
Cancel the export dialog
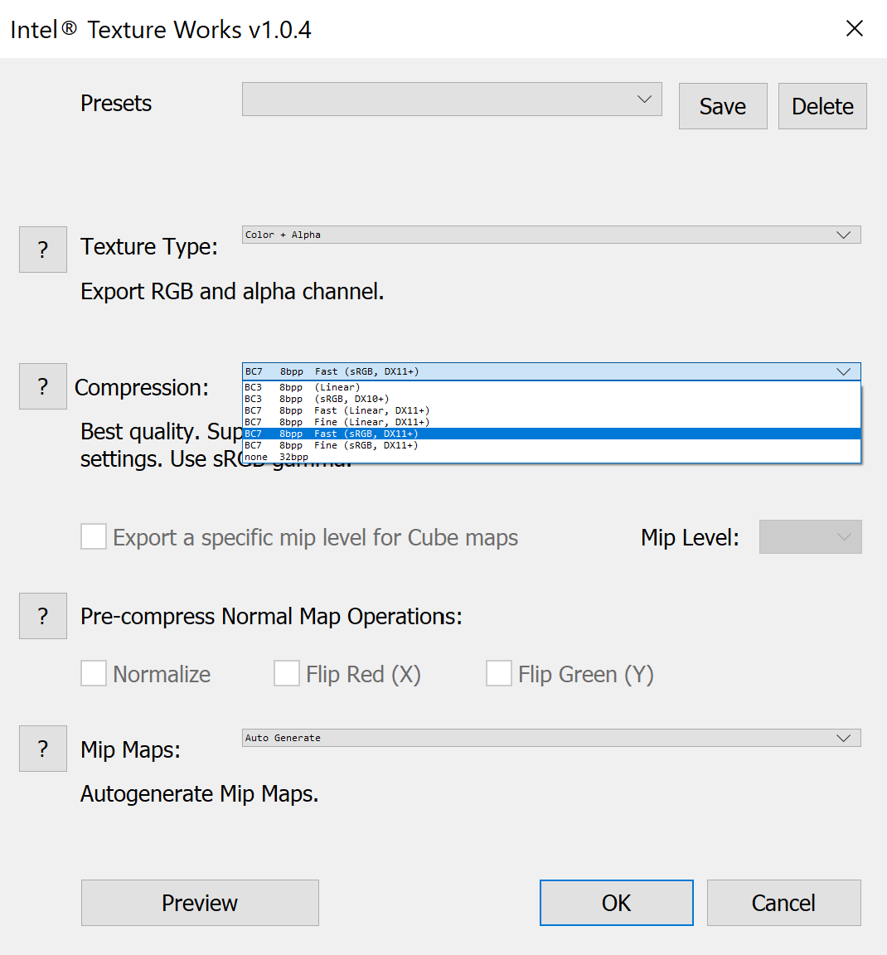click(x=784, y=903)
